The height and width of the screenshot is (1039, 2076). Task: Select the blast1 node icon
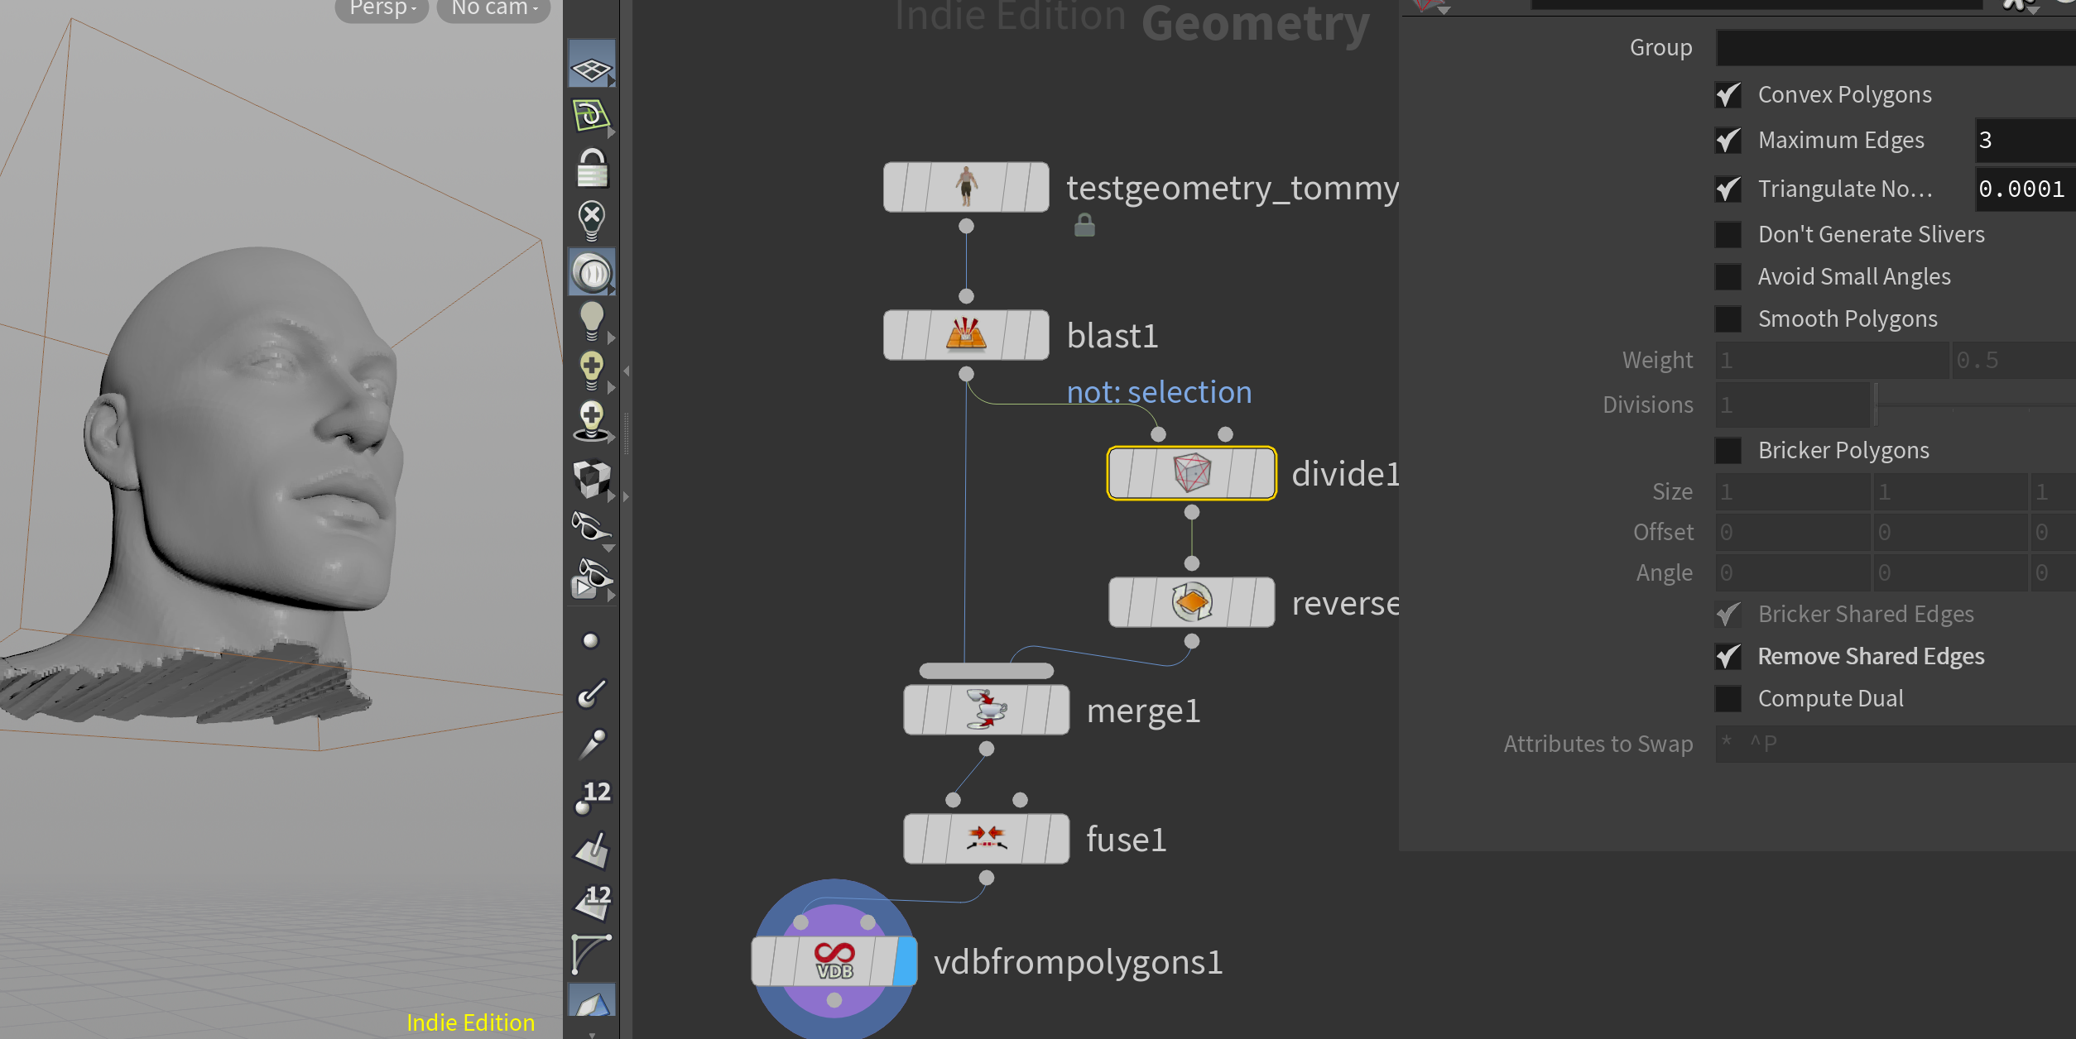[965, 335]
